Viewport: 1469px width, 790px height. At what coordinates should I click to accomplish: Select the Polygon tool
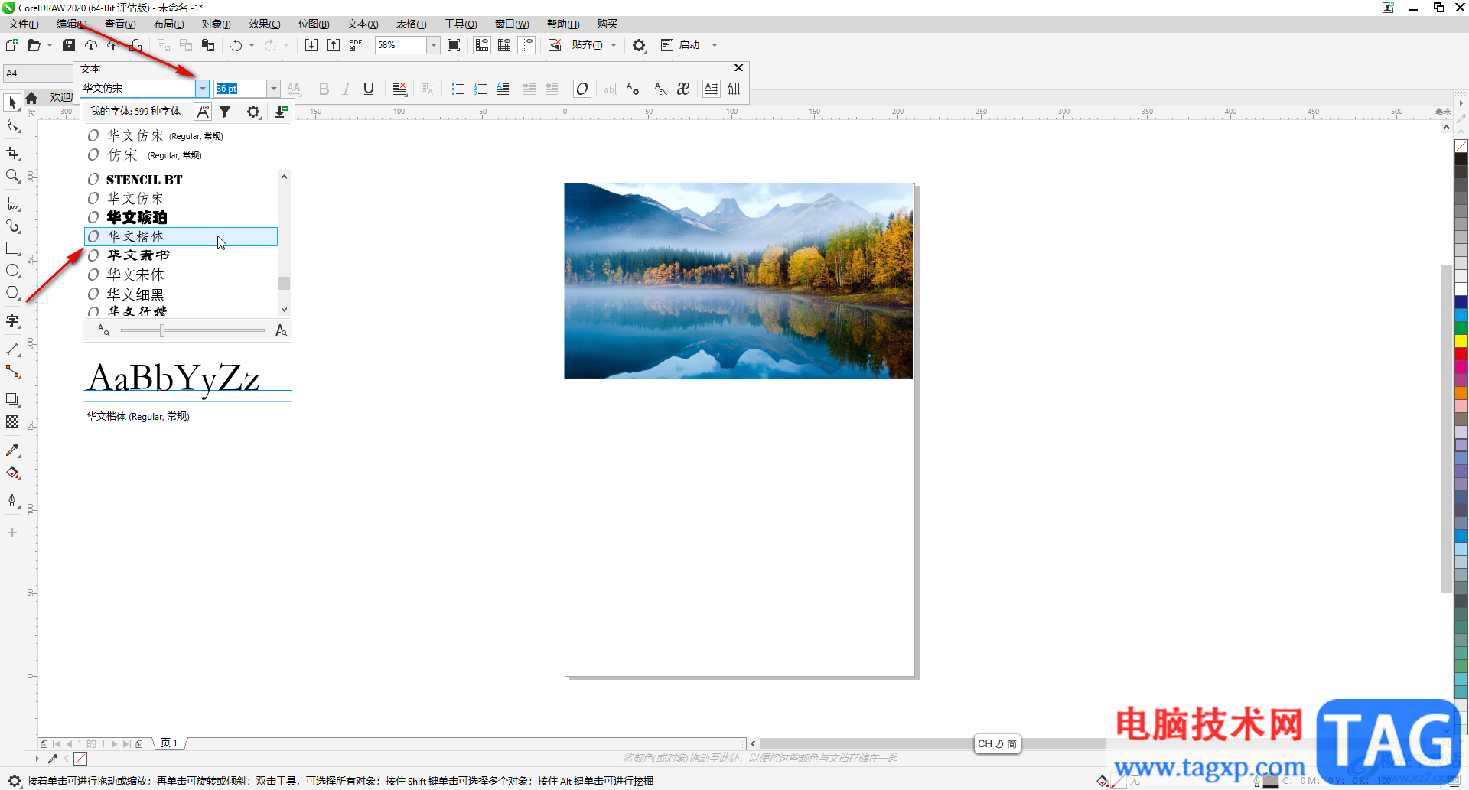(x=12, y=293)
